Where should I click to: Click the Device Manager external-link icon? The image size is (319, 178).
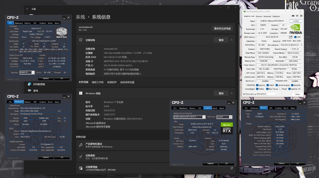click(232, 168)
